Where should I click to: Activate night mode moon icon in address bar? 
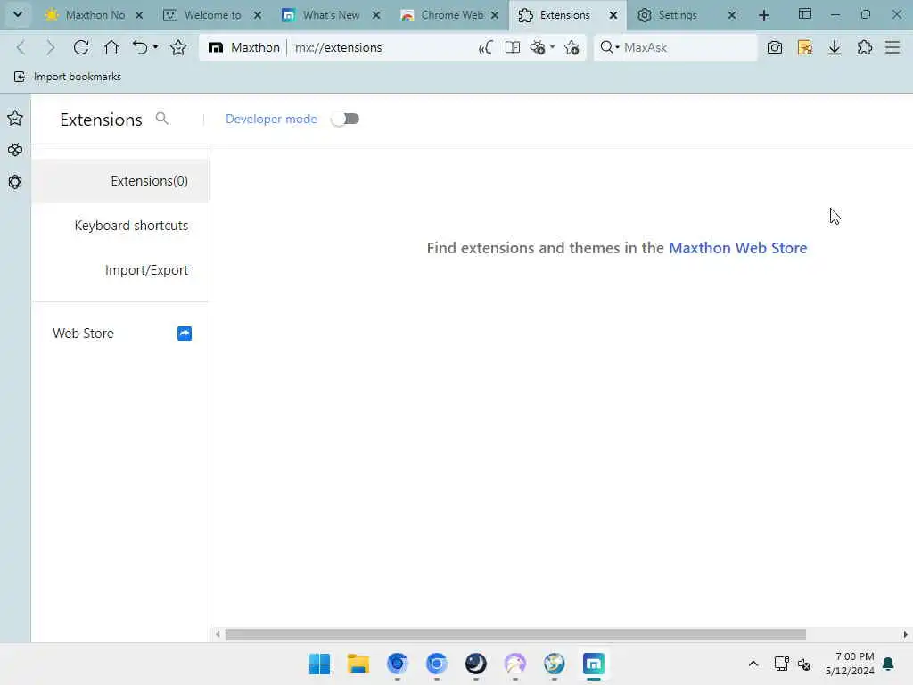486,48
